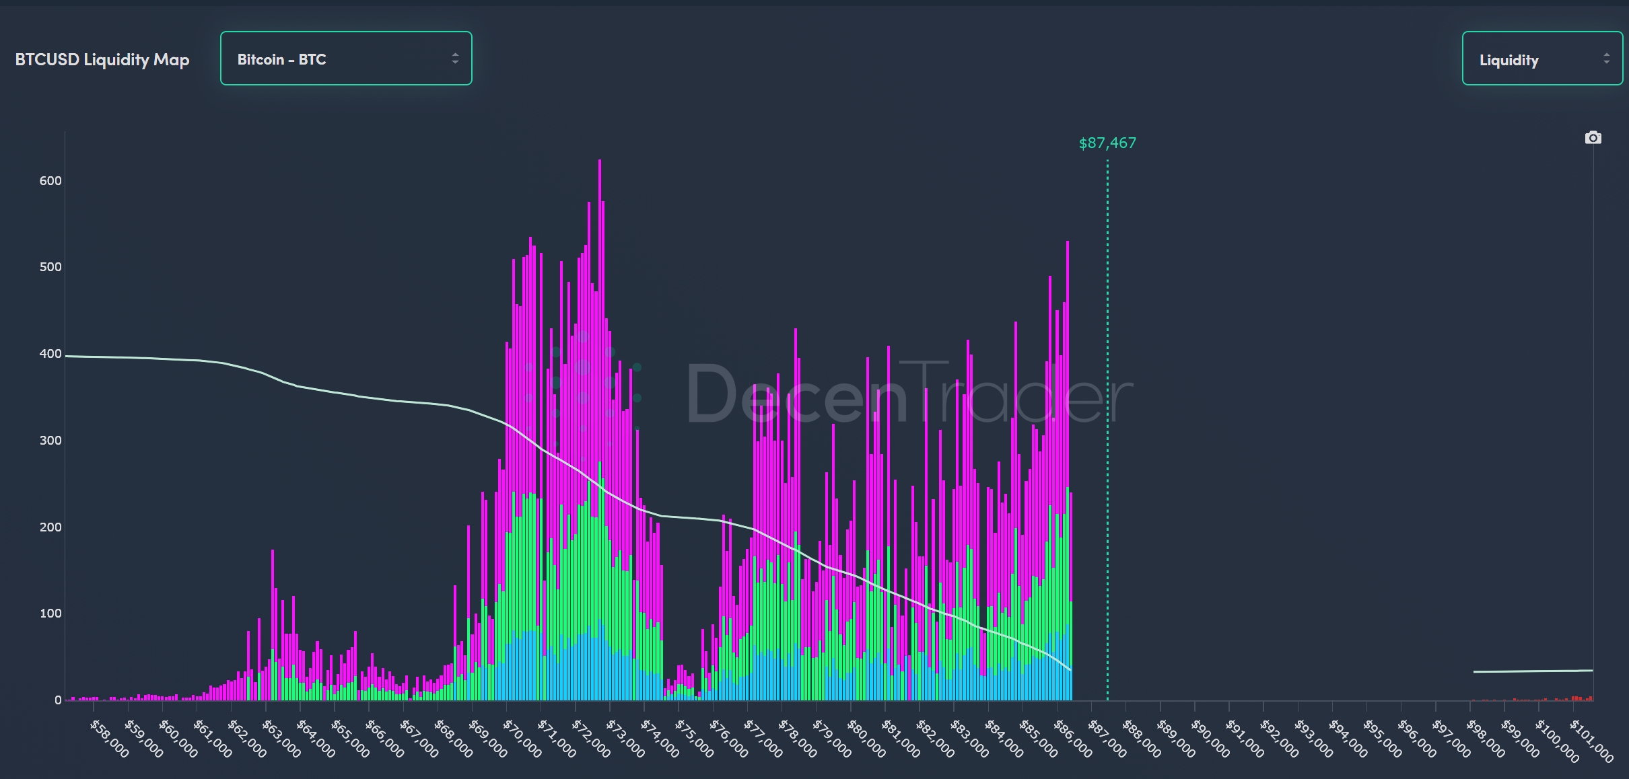Click the Liquidity dropdown up-down arrows
1629x779 pixels.
[1606, 59]
